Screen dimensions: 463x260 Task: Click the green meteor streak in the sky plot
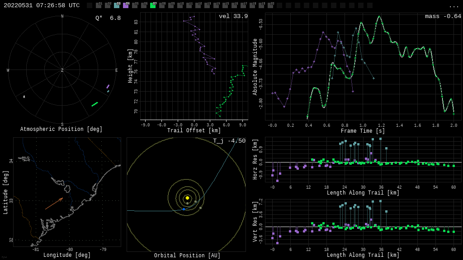94,104
